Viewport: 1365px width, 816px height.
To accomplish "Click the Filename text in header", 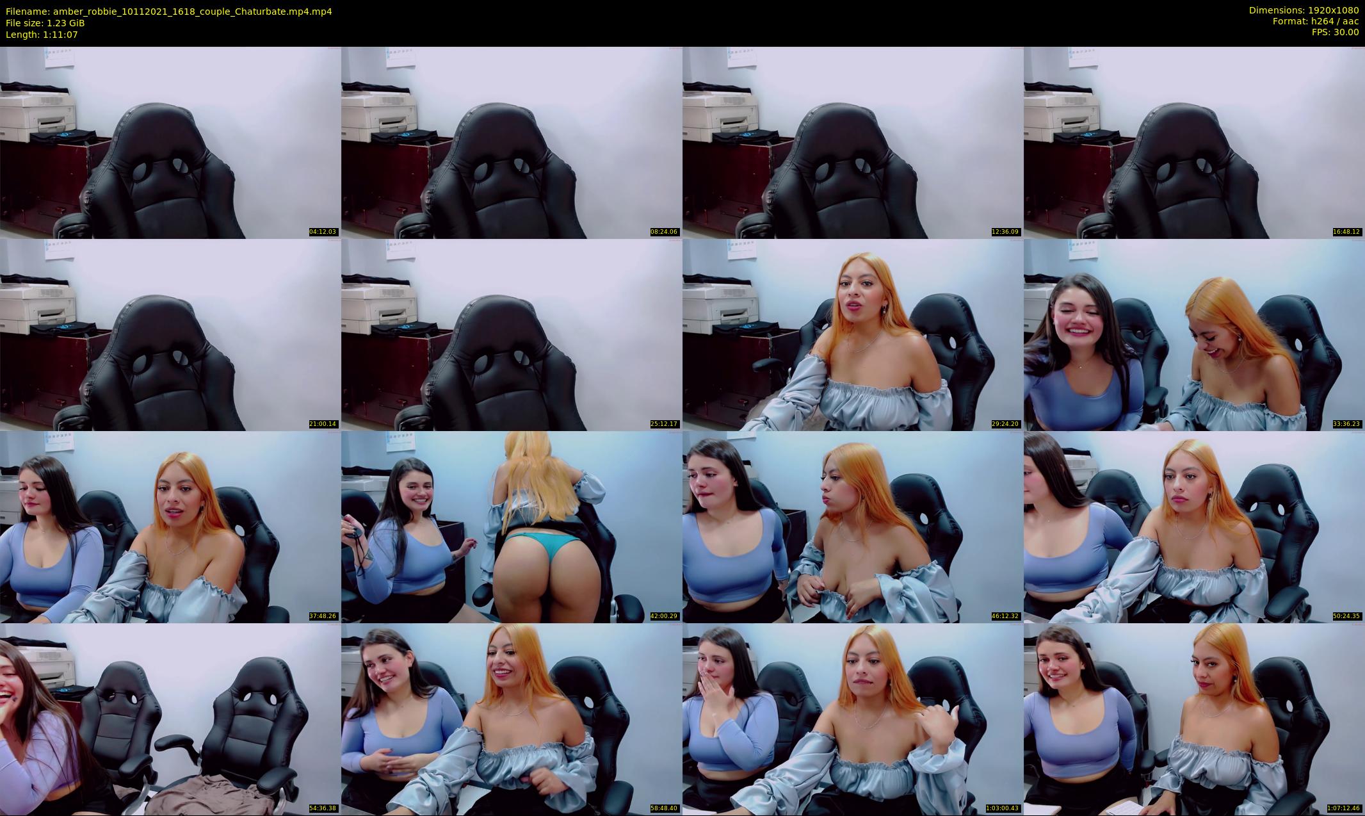I will coord(168,12).
